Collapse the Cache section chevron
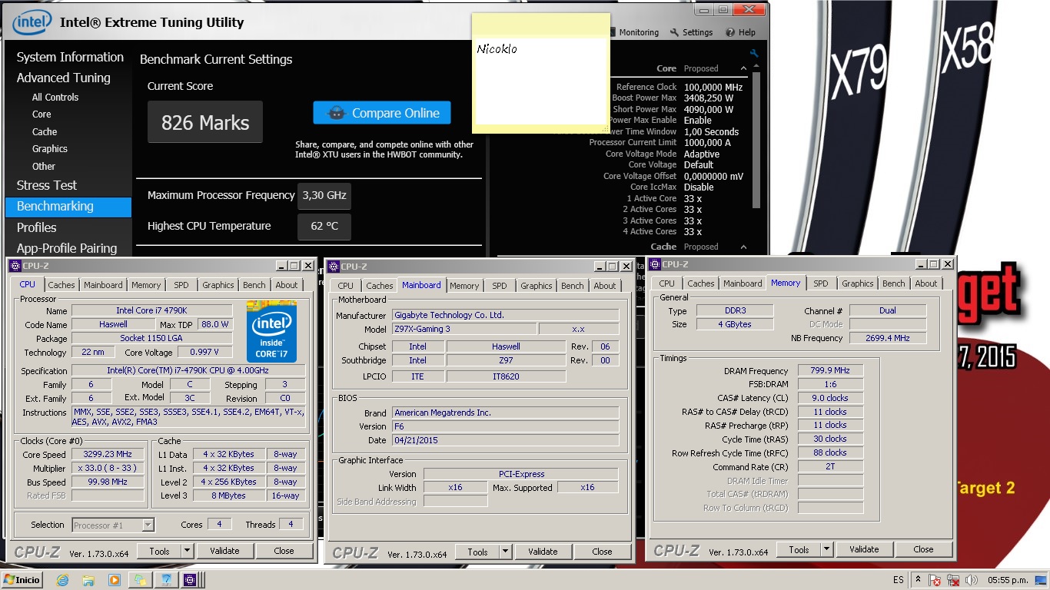1050x590 pixels. pos(743,247)
